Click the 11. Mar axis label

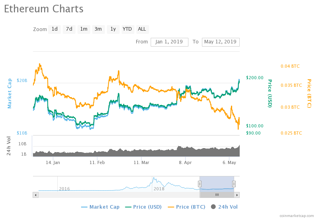[142, 163]
